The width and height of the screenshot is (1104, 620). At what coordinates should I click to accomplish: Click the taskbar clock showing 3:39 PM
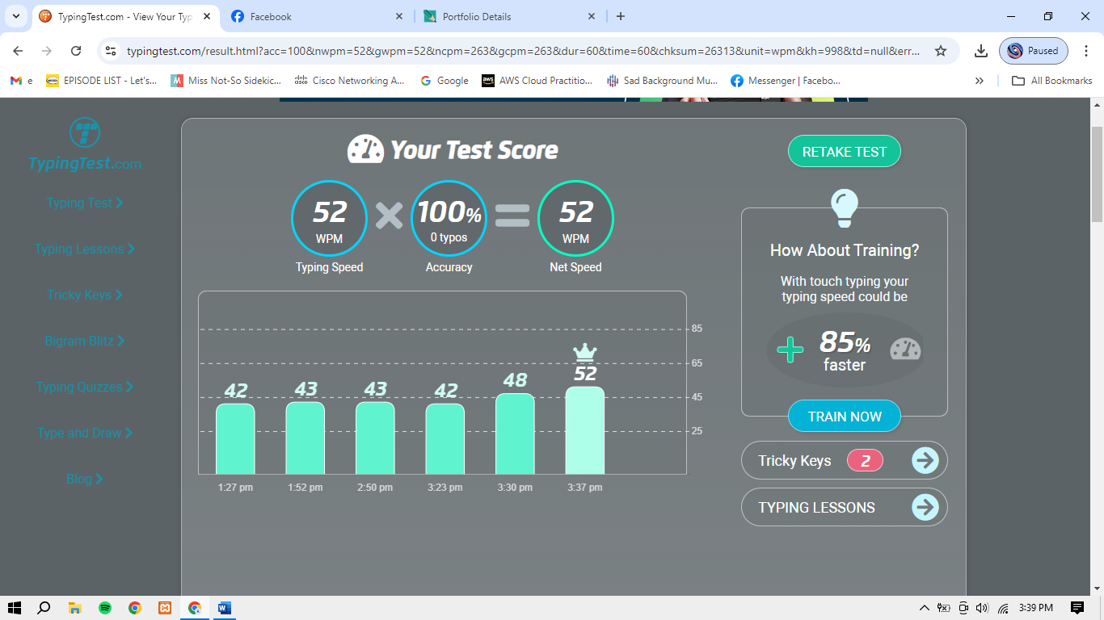coord(1035,608)
